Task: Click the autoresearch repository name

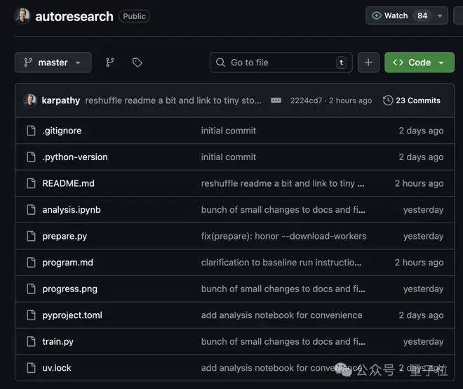Action: (x=74, y=16)
